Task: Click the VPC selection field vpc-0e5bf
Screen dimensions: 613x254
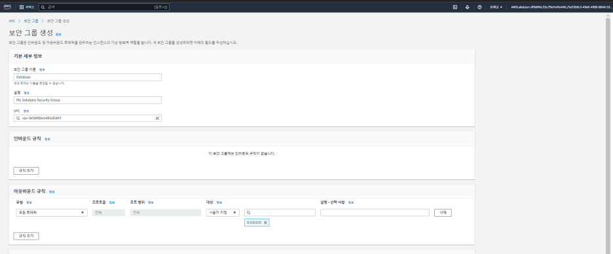Action: click(x=88, y=118)
